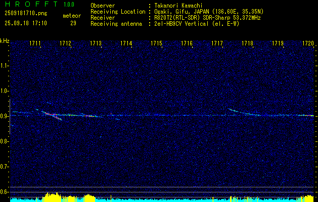Click the 0.9 frequency axis label
Screen dimensions: 318x202
5,116
